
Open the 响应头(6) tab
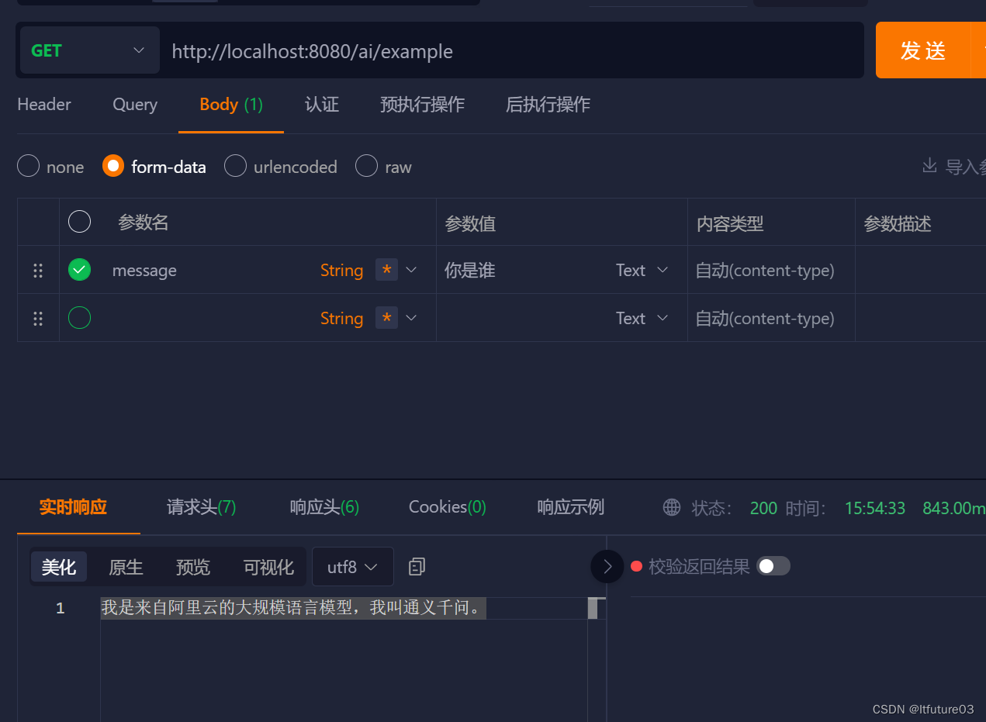pos(325,507)
